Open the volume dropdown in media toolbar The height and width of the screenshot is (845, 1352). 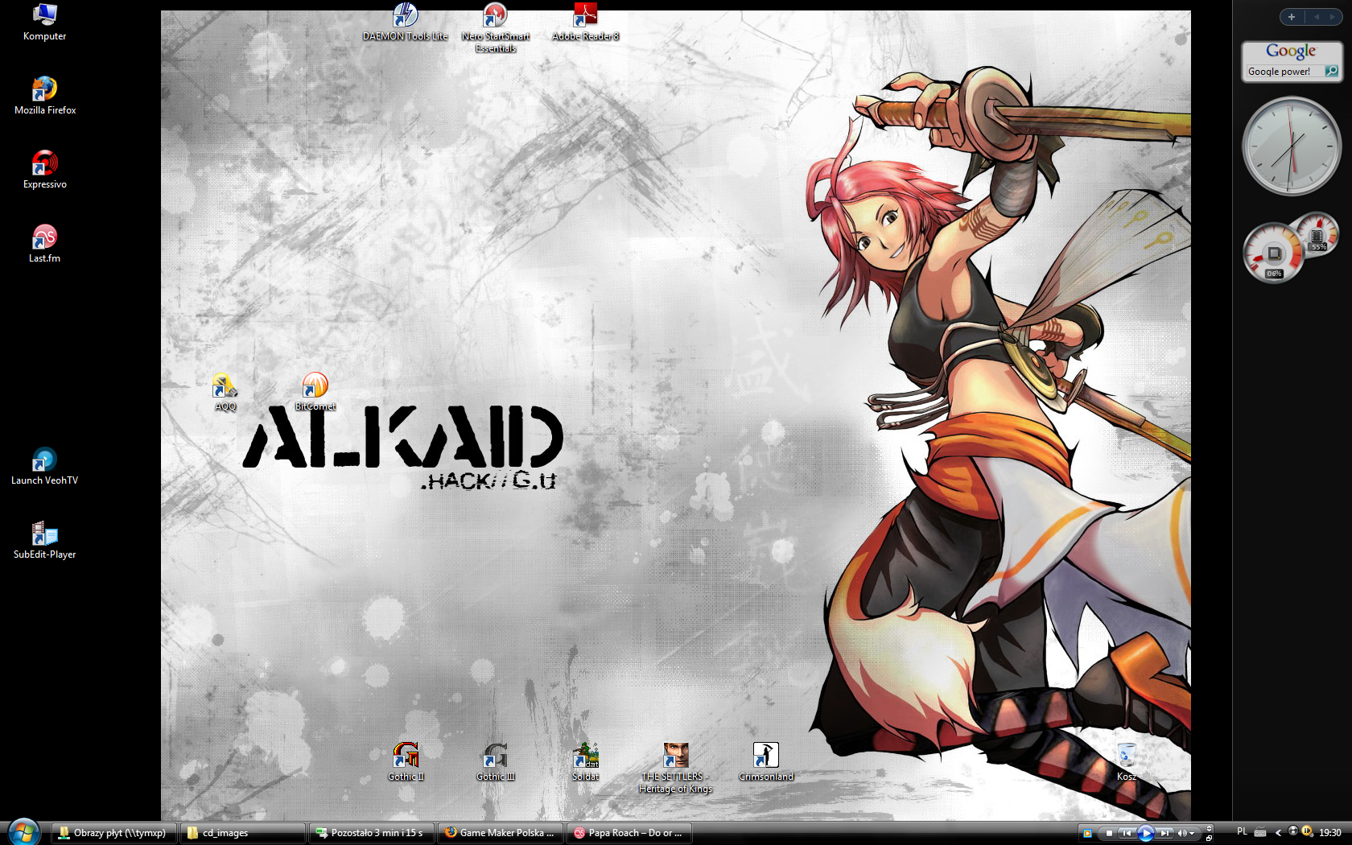[1192, 833]
